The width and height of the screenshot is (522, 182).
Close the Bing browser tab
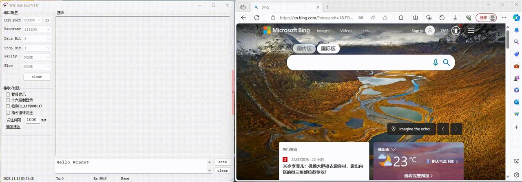[318, 7]
